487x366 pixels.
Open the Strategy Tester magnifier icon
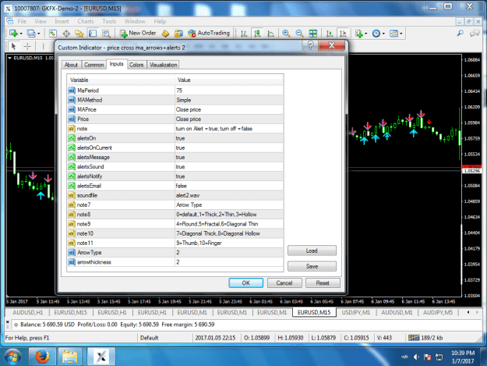click(106, 34)
